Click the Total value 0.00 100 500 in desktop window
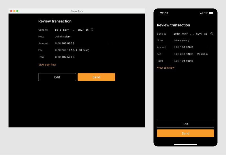This screenshot has height=155, width=226. tap(65, 57)
